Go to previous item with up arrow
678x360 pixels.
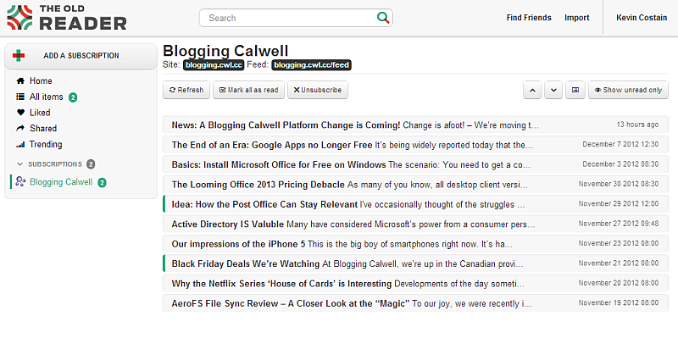(532, 90)
